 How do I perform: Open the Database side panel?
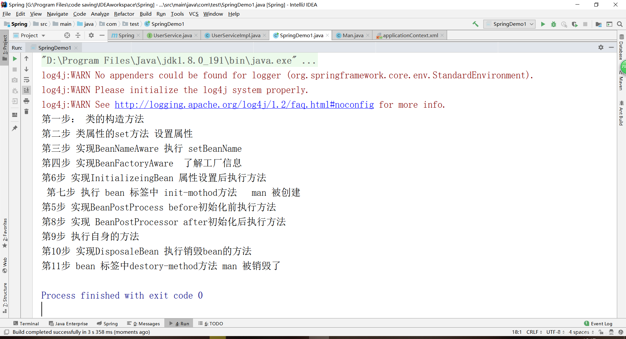[x=621, y=47]
